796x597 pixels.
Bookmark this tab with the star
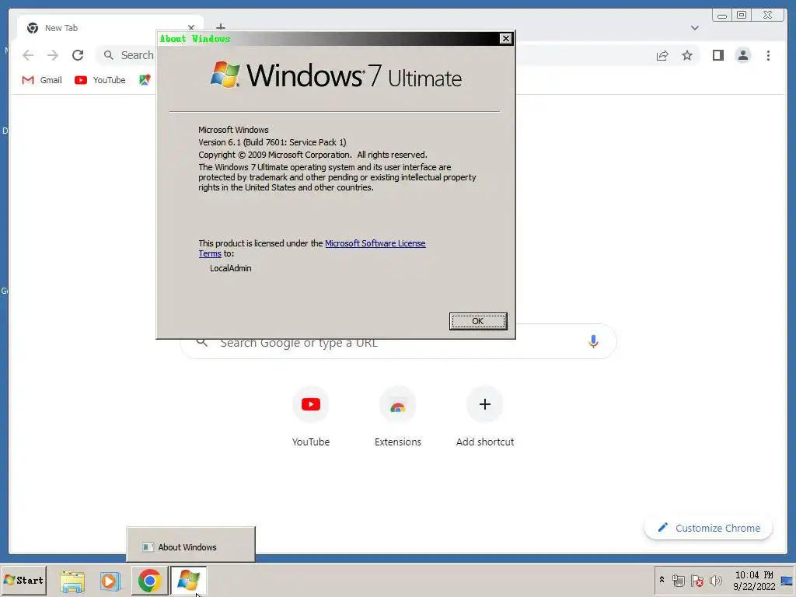pyautogui.click(x=687, y=55)
